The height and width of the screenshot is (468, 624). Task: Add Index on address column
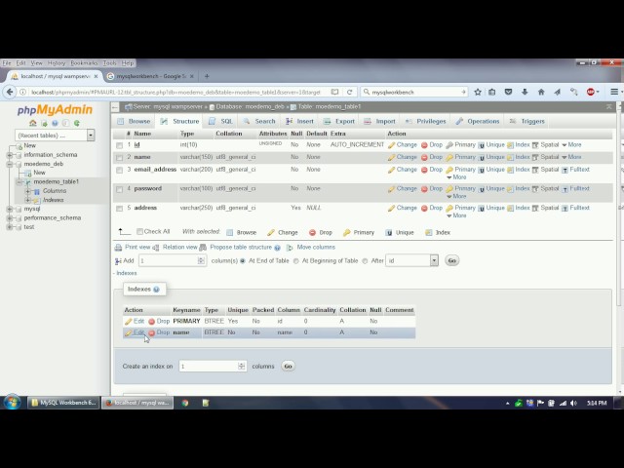tap(519, 208)
